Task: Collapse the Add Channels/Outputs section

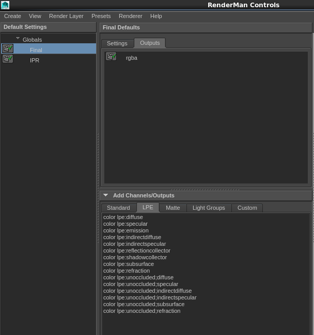Action: [105, 195]
